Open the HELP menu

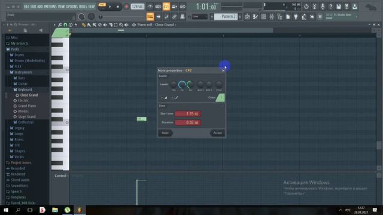[x=92, y=7]
